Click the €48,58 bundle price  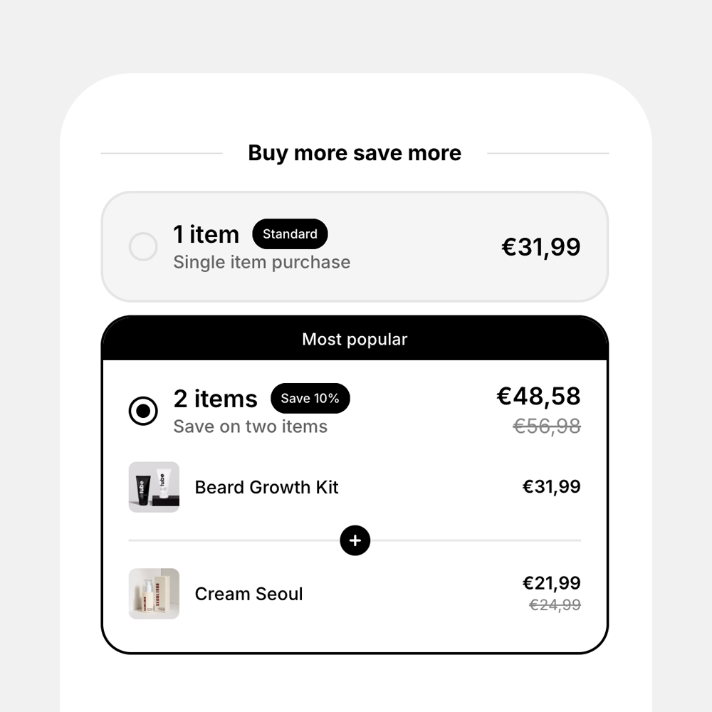(538, 396)
